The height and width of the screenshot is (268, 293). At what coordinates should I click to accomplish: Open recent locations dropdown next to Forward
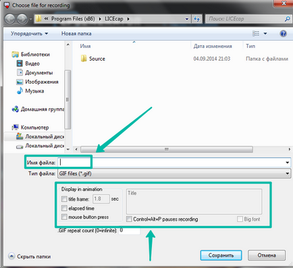coord(30,19)
